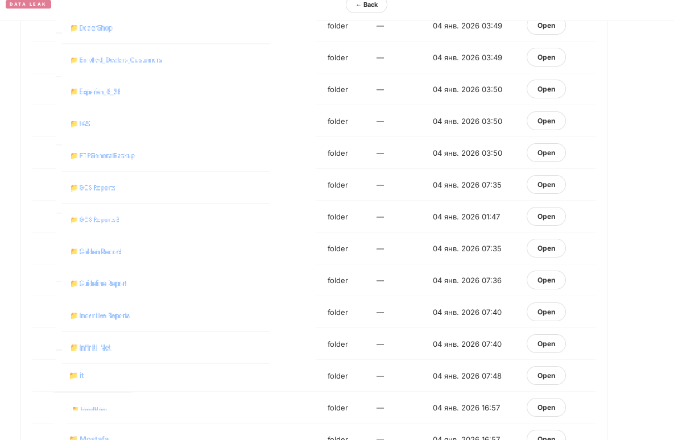Viewport: 674px width, 440px height.
Task: Click the folder icon beside FTPSharedBackup
Action: (74, 156)
